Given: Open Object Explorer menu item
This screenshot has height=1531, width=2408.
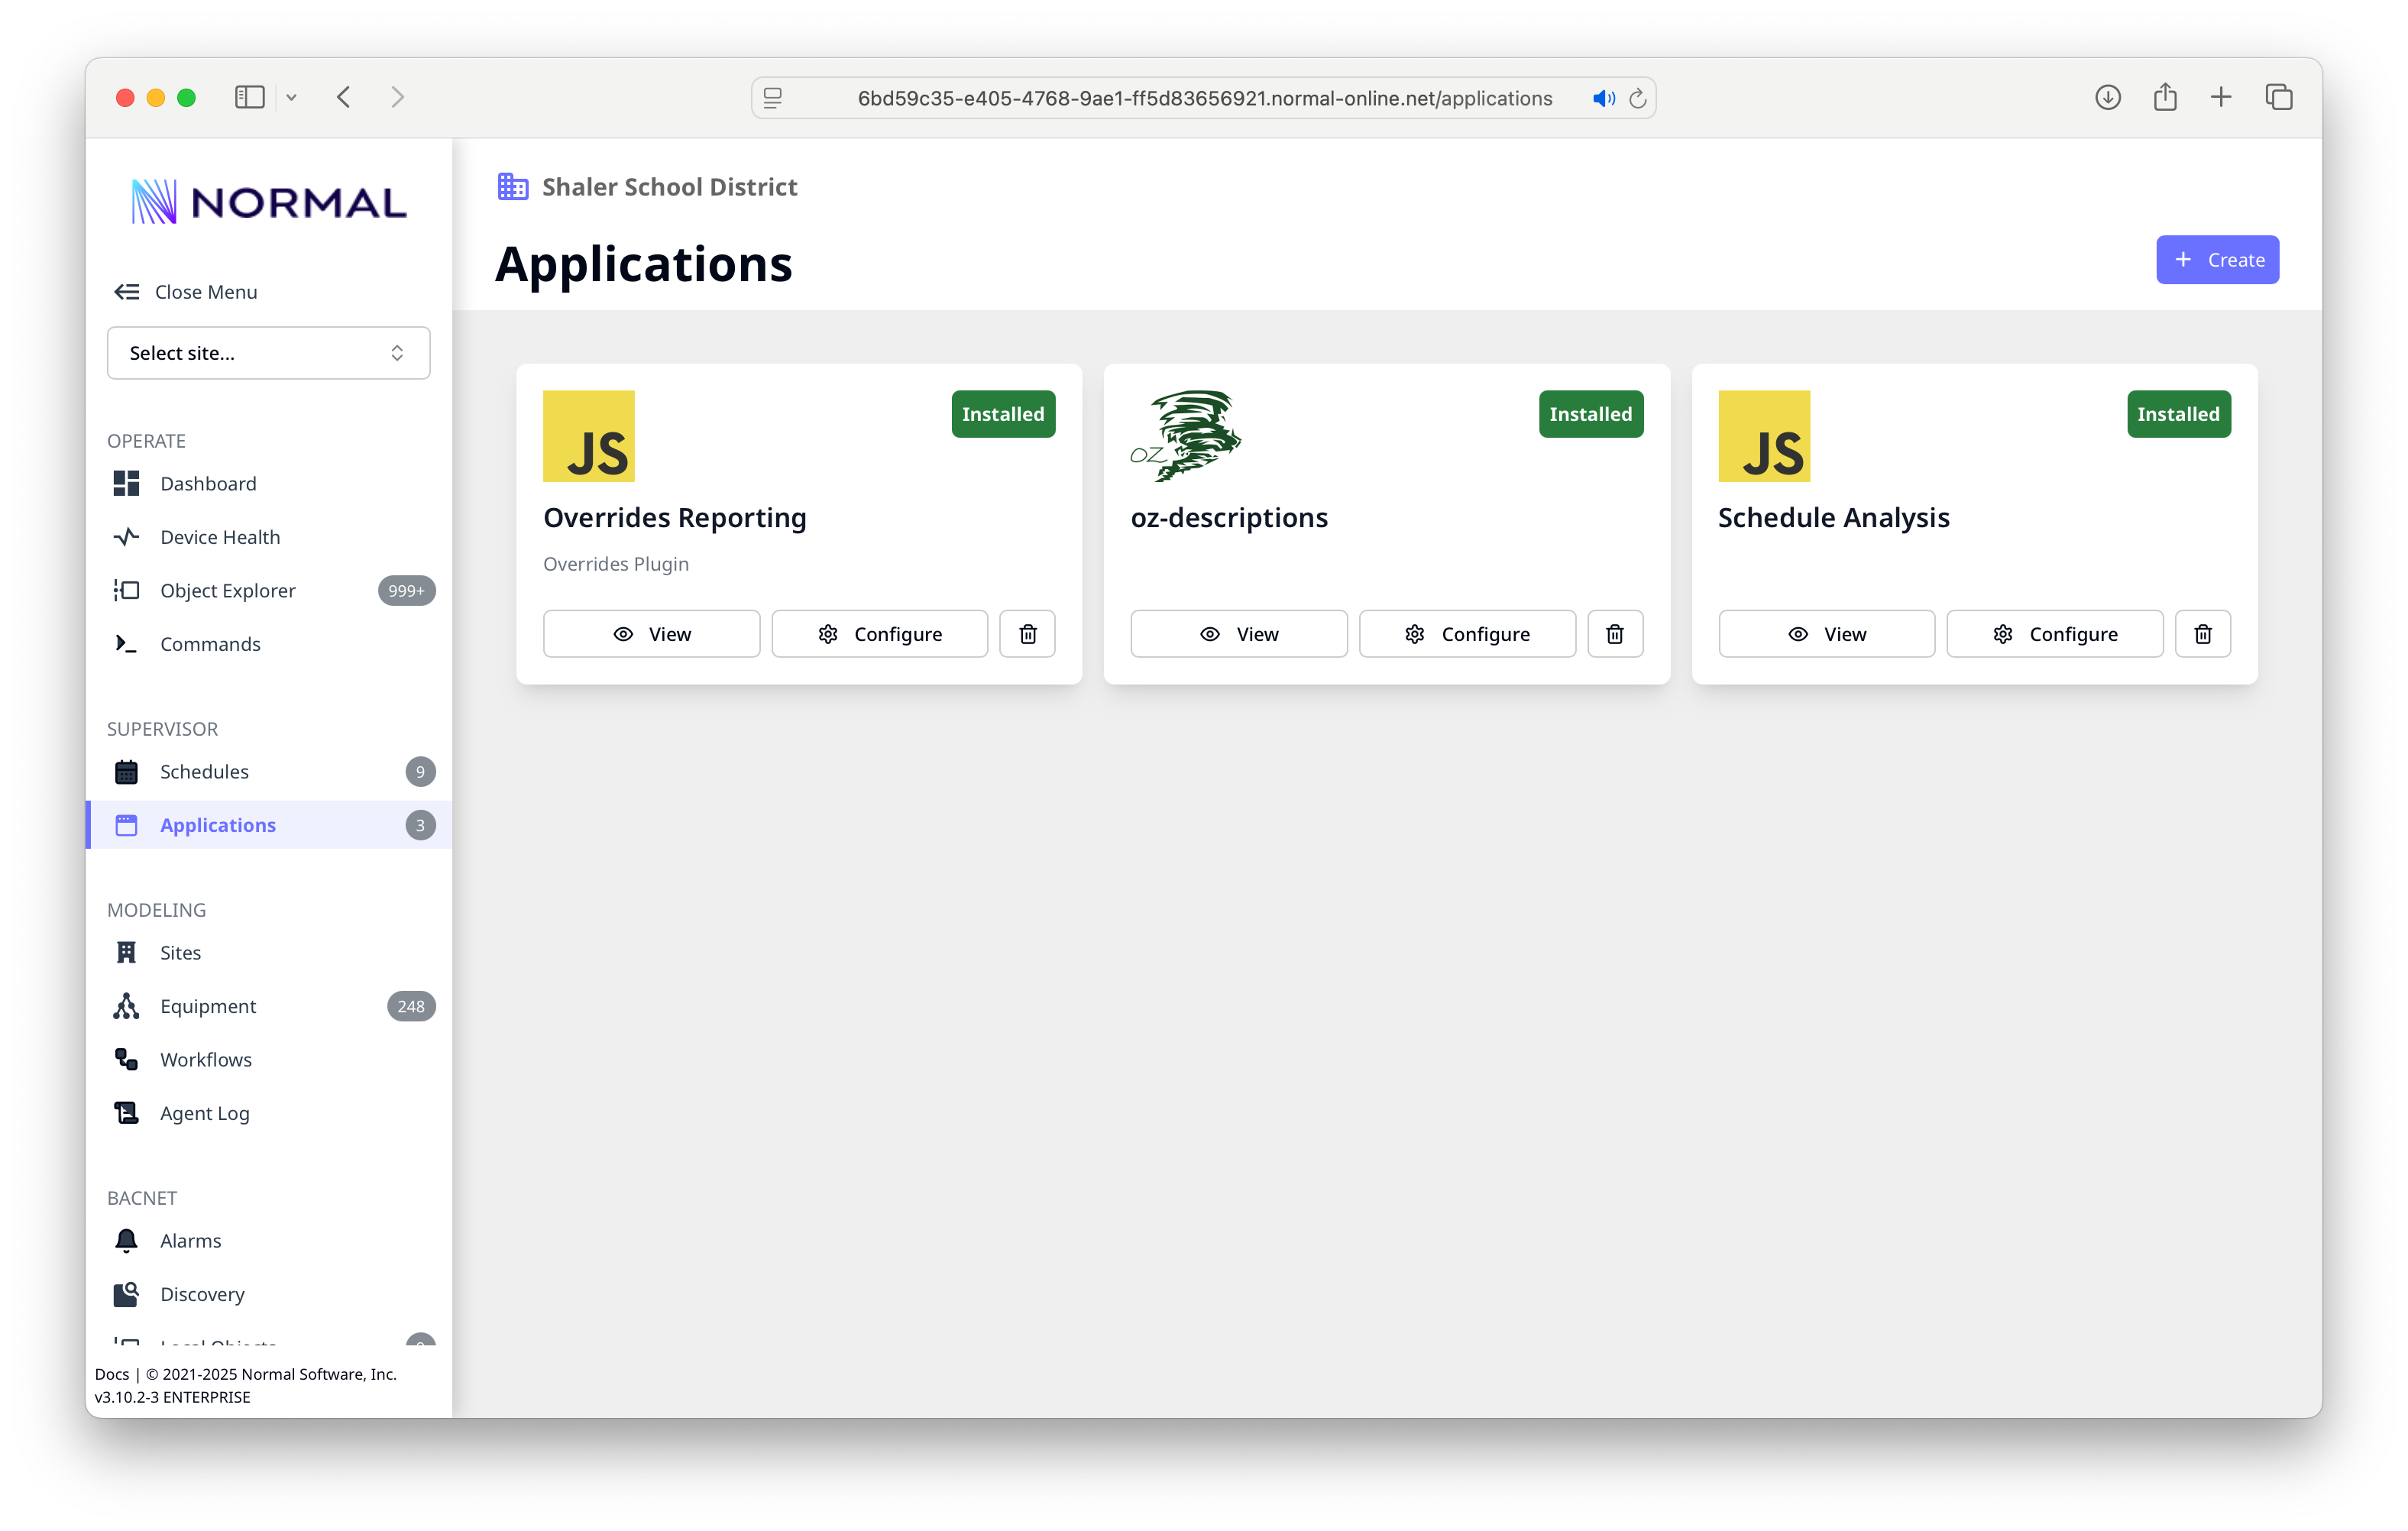Looking at the screenshot, I should pyautogui.click(x=228, y=591).
